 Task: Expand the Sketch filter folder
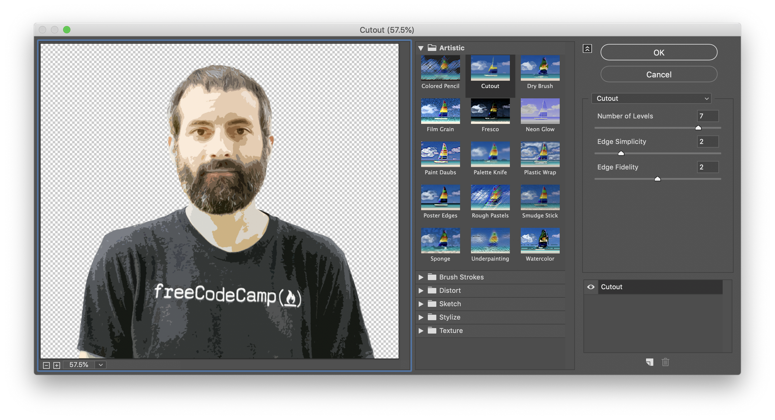[421, 304]
